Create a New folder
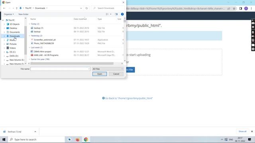 click(24, 14)
